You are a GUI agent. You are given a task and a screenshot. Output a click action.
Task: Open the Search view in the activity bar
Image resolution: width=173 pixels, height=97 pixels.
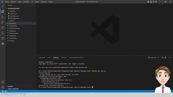[3, 6]
